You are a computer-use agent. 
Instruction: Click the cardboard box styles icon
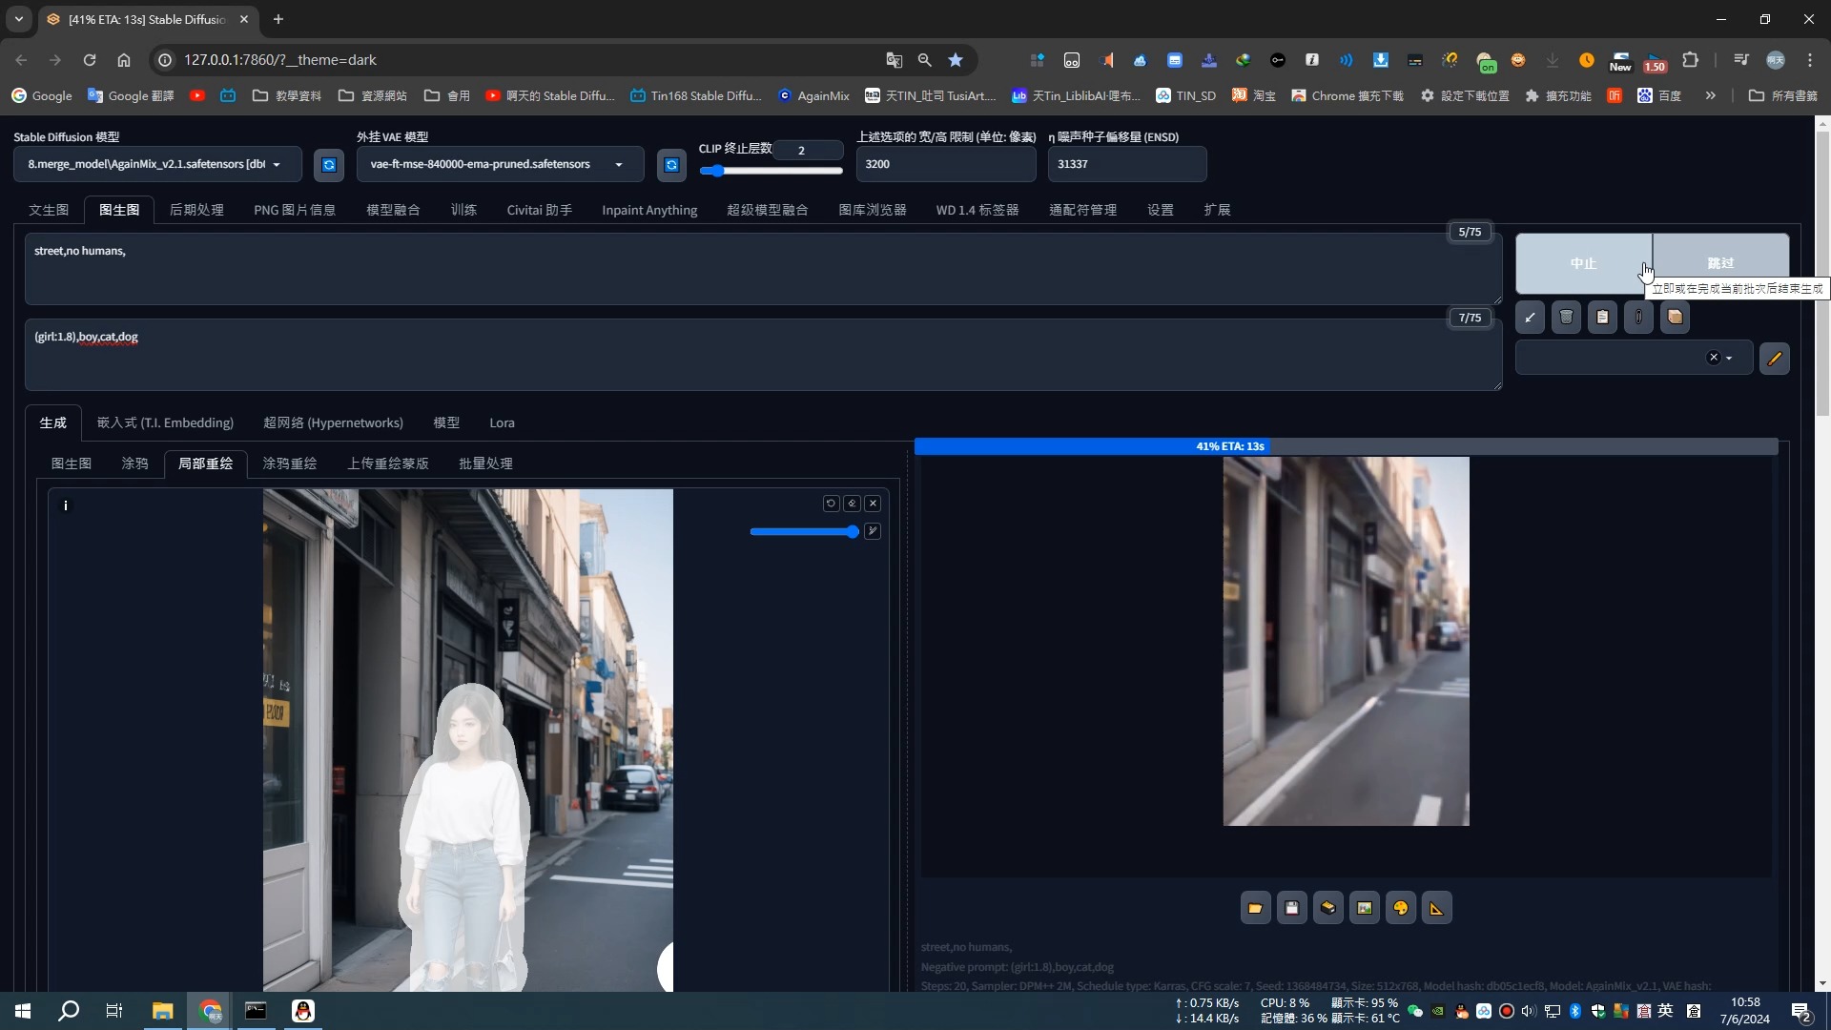(x=1675, y=318)
